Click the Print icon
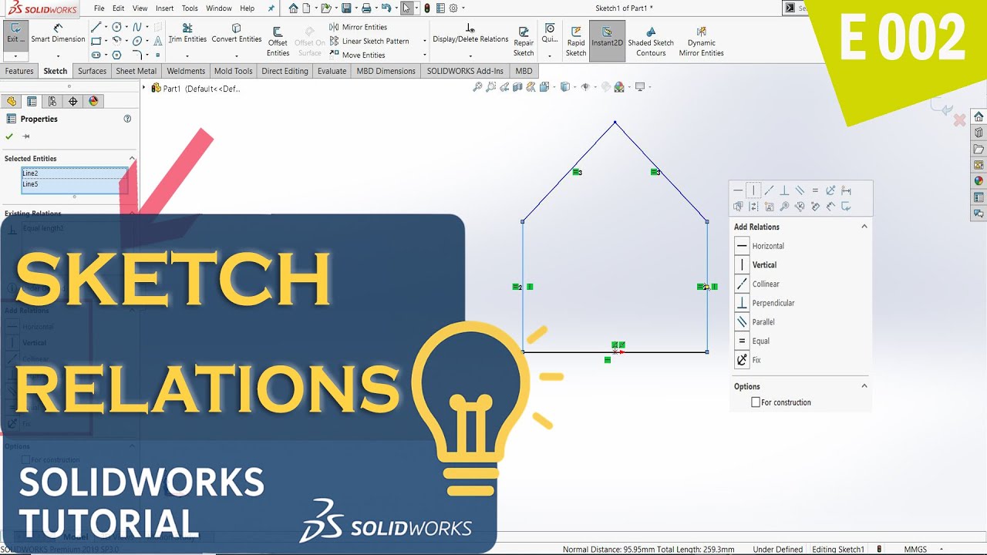 (366, 8)
